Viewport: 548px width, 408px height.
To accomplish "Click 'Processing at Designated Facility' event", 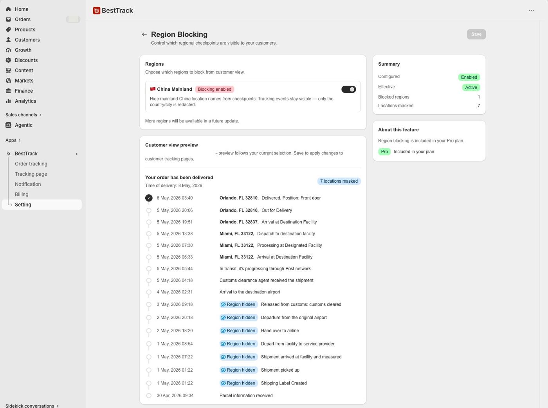I will 290,245.
